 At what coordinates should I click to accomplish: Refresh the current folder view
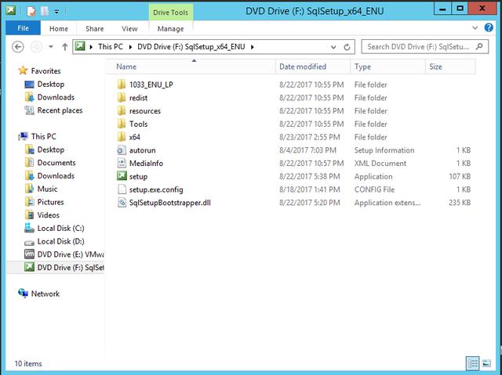(347, 47)
